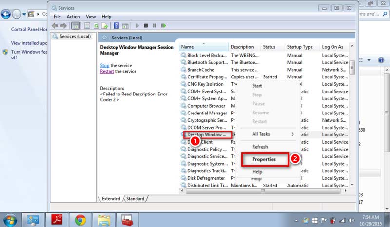
Task: Choose Start from the context menu
Action: (257, 86)
